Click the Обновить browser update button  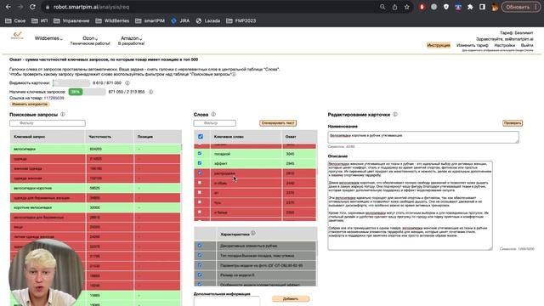pyautogui.click(x=518, y=7)
